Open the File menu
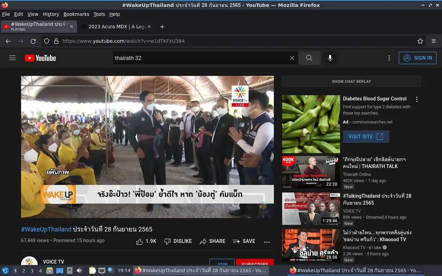Viewport: 442px width, 276px height. point(6,14)
